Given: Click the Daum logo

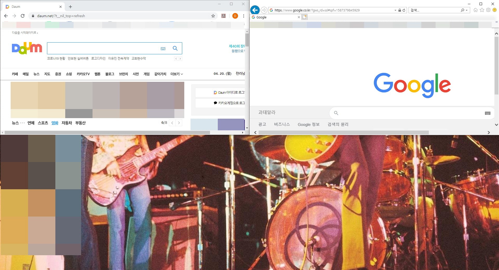Looking at the screenshot, I should click(x=27, y=48).
